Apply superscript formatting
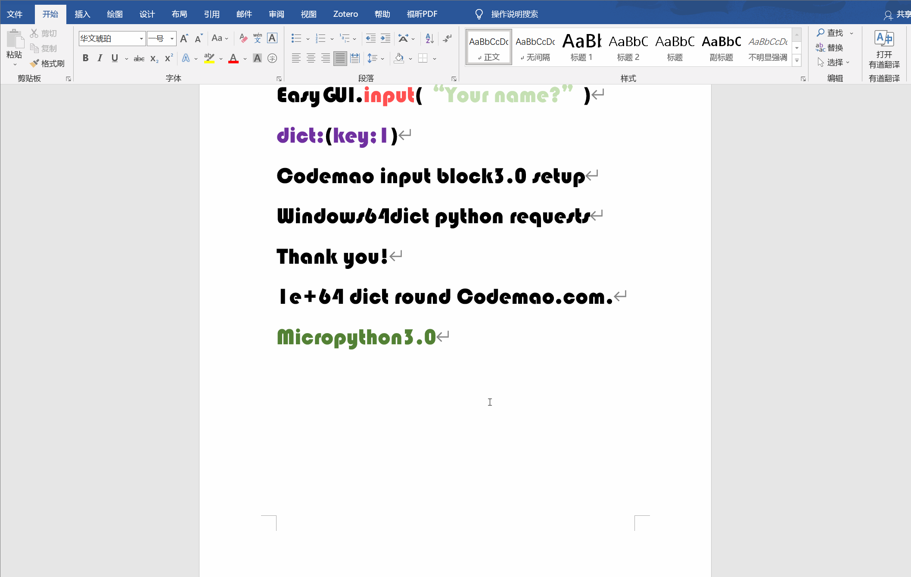The image size is (911, 577). (169, 58)
